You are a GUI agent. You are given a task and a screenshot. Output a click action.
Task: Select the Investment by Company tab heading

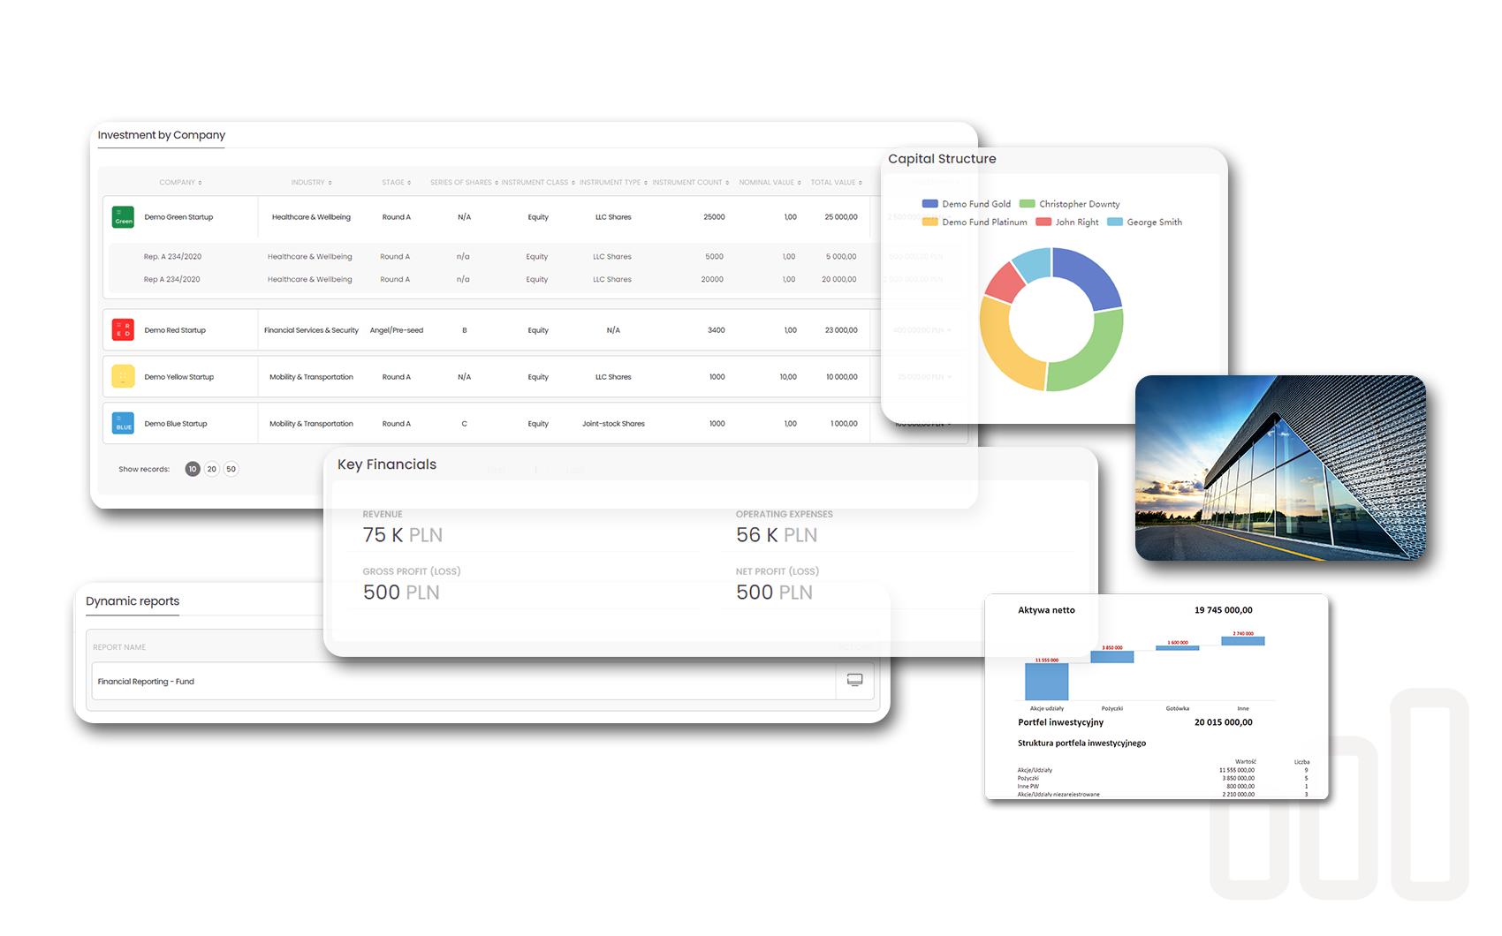(161, 135)
